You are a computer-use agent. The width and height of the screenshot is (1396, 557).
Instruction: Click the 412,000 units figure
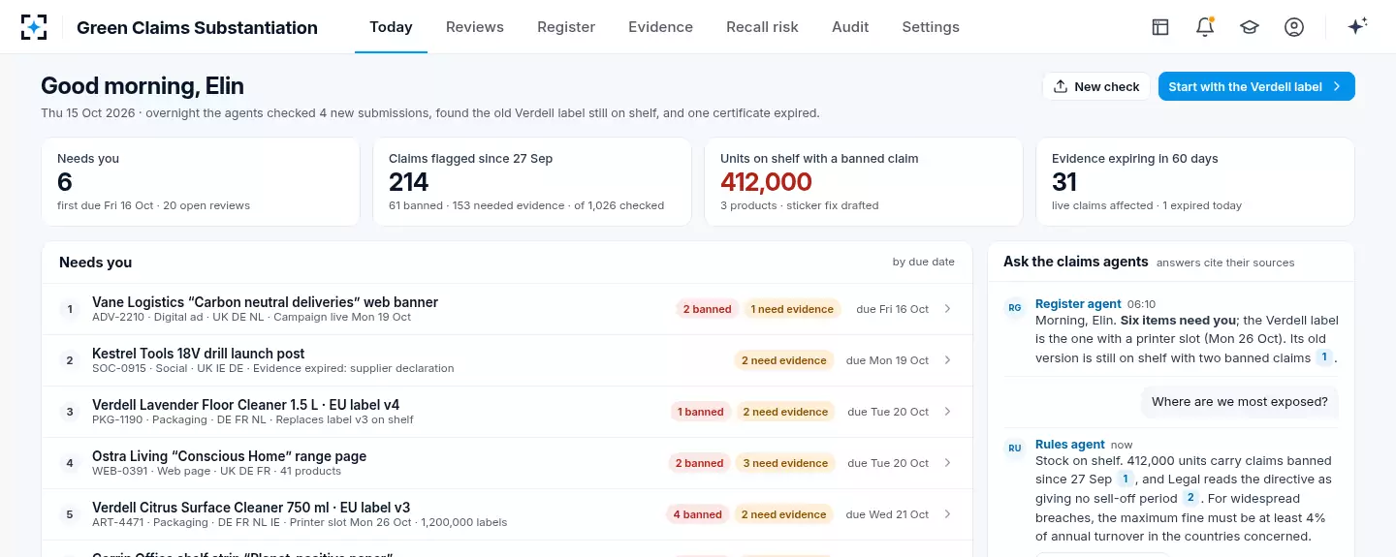(766, 182)
